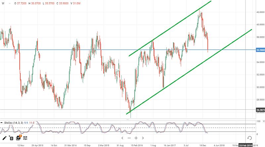Click the 31 Aug date label
Image resolution: width=265 pixels, height=147 pixels.
(x=120, y=145)
